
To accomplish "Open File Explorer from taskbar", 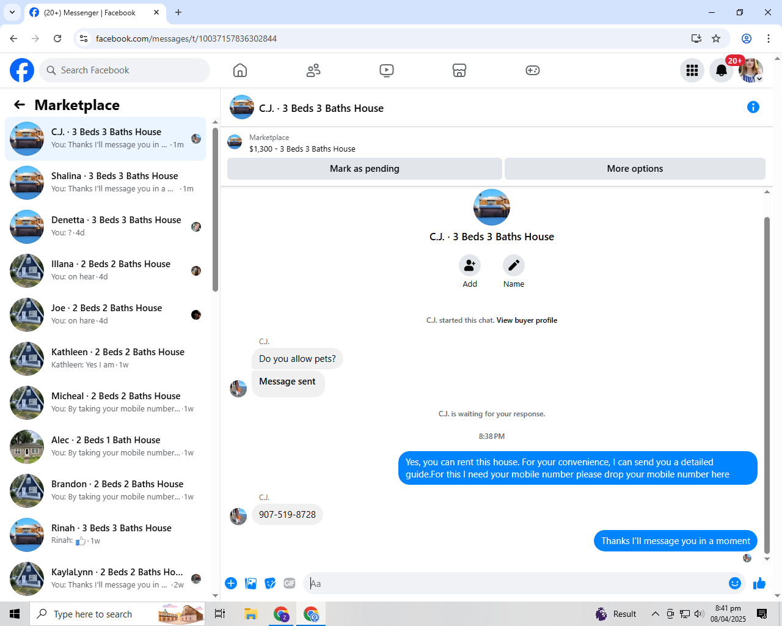I will click(250, 614).
